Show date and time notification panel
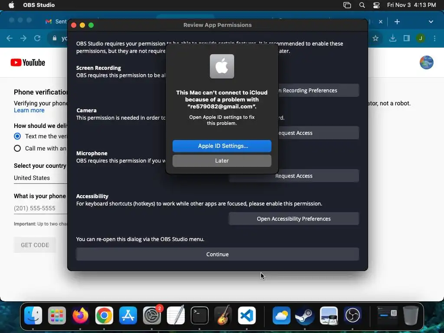 (x=411, y=5)
